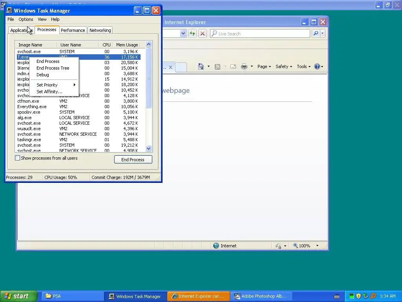Click the Task Manager title bar icon
The image size is (402, 302).
click(9, 10)
